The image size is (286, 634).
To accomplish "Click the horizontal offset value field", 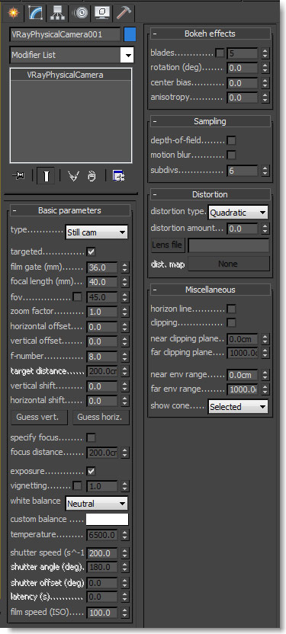I will pyautogui.click(x=102, y=327).
